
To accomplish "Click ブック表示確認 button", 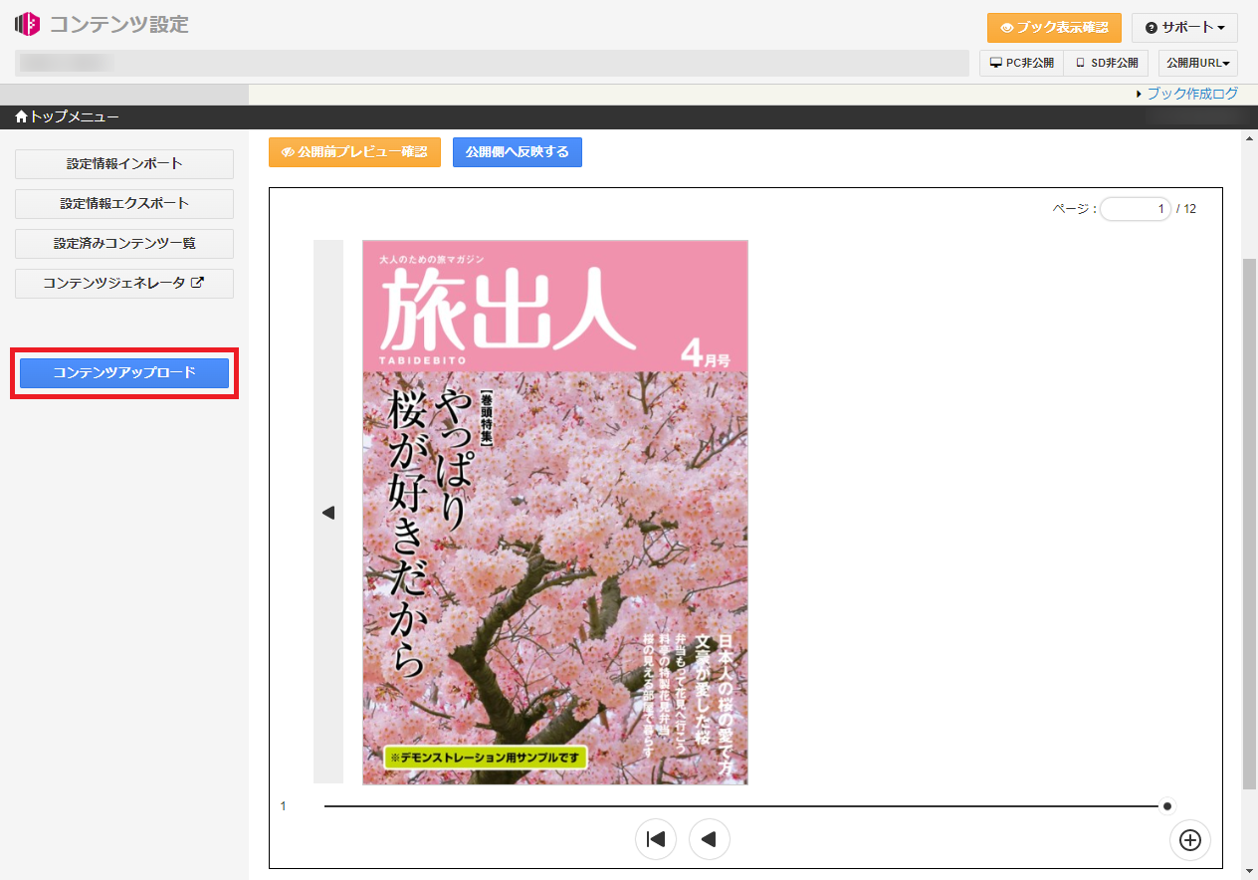I will [1054, 28].
